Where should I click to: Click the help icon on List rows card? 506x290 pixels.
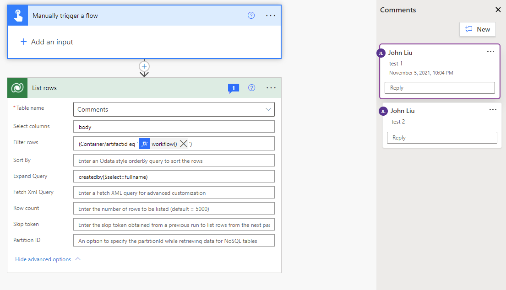tap(251, 88)
